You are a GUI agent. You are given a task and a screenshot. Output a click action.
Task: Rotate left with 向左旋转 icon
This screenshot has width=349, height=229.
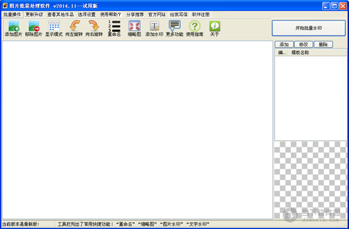coord(74,29)
